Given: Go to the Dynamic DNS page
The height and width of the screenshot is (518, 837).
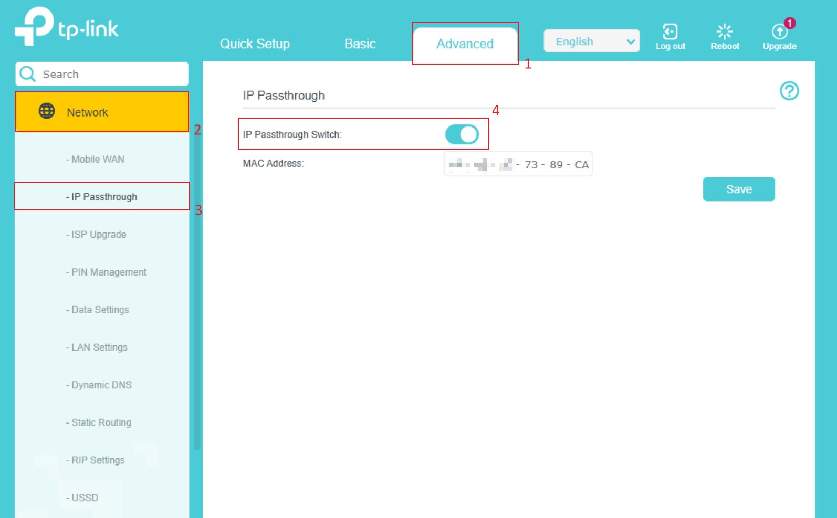Looking at the screenshot, I should click(101, 385).
